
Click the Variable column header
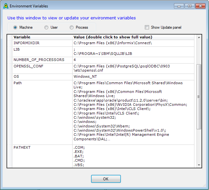pos(42,37)
